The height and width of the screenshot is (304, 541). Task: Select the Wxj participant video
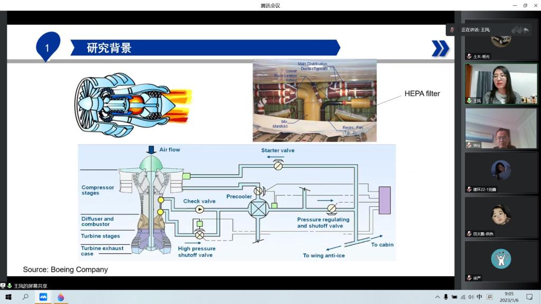point(501,128)
